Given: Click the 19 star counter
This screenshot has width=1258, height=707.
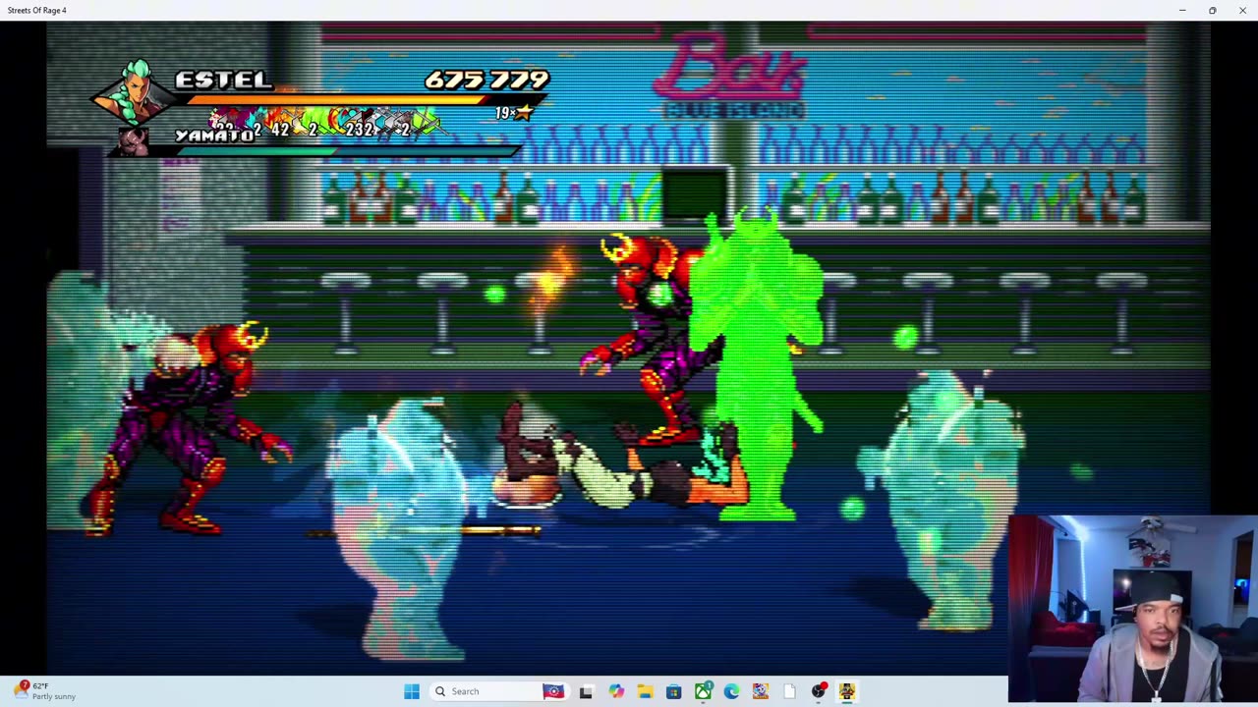Looking at the screenshot, I should [514, 113].
